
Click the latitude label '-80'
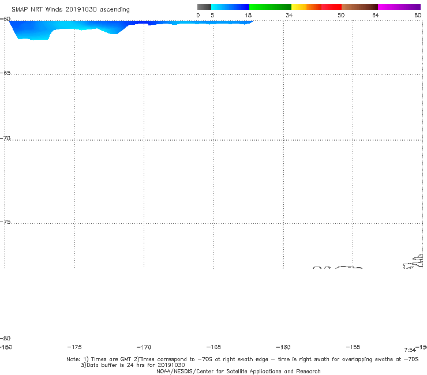pyautogui.click(x=5, y=339)
